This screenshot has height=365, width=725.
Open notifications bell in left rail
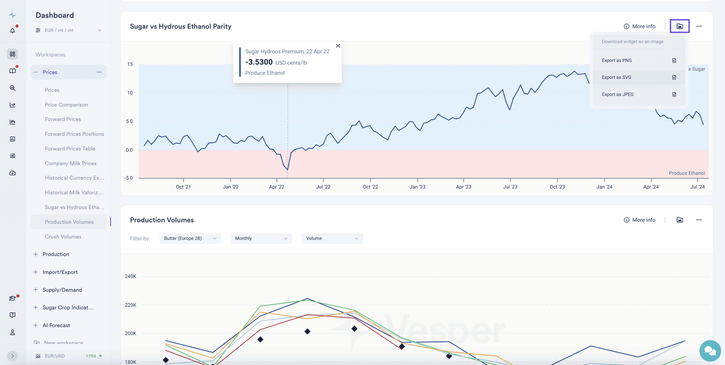[x=12, y=30]
